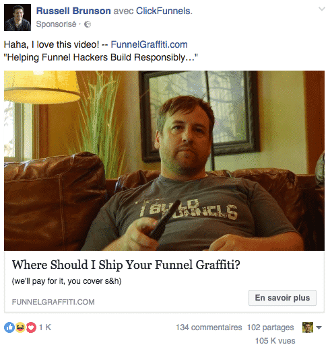The width and height of the screenshot is (330, 349).
Task: Click the 105 K vues count
Action: coord(275,341)
